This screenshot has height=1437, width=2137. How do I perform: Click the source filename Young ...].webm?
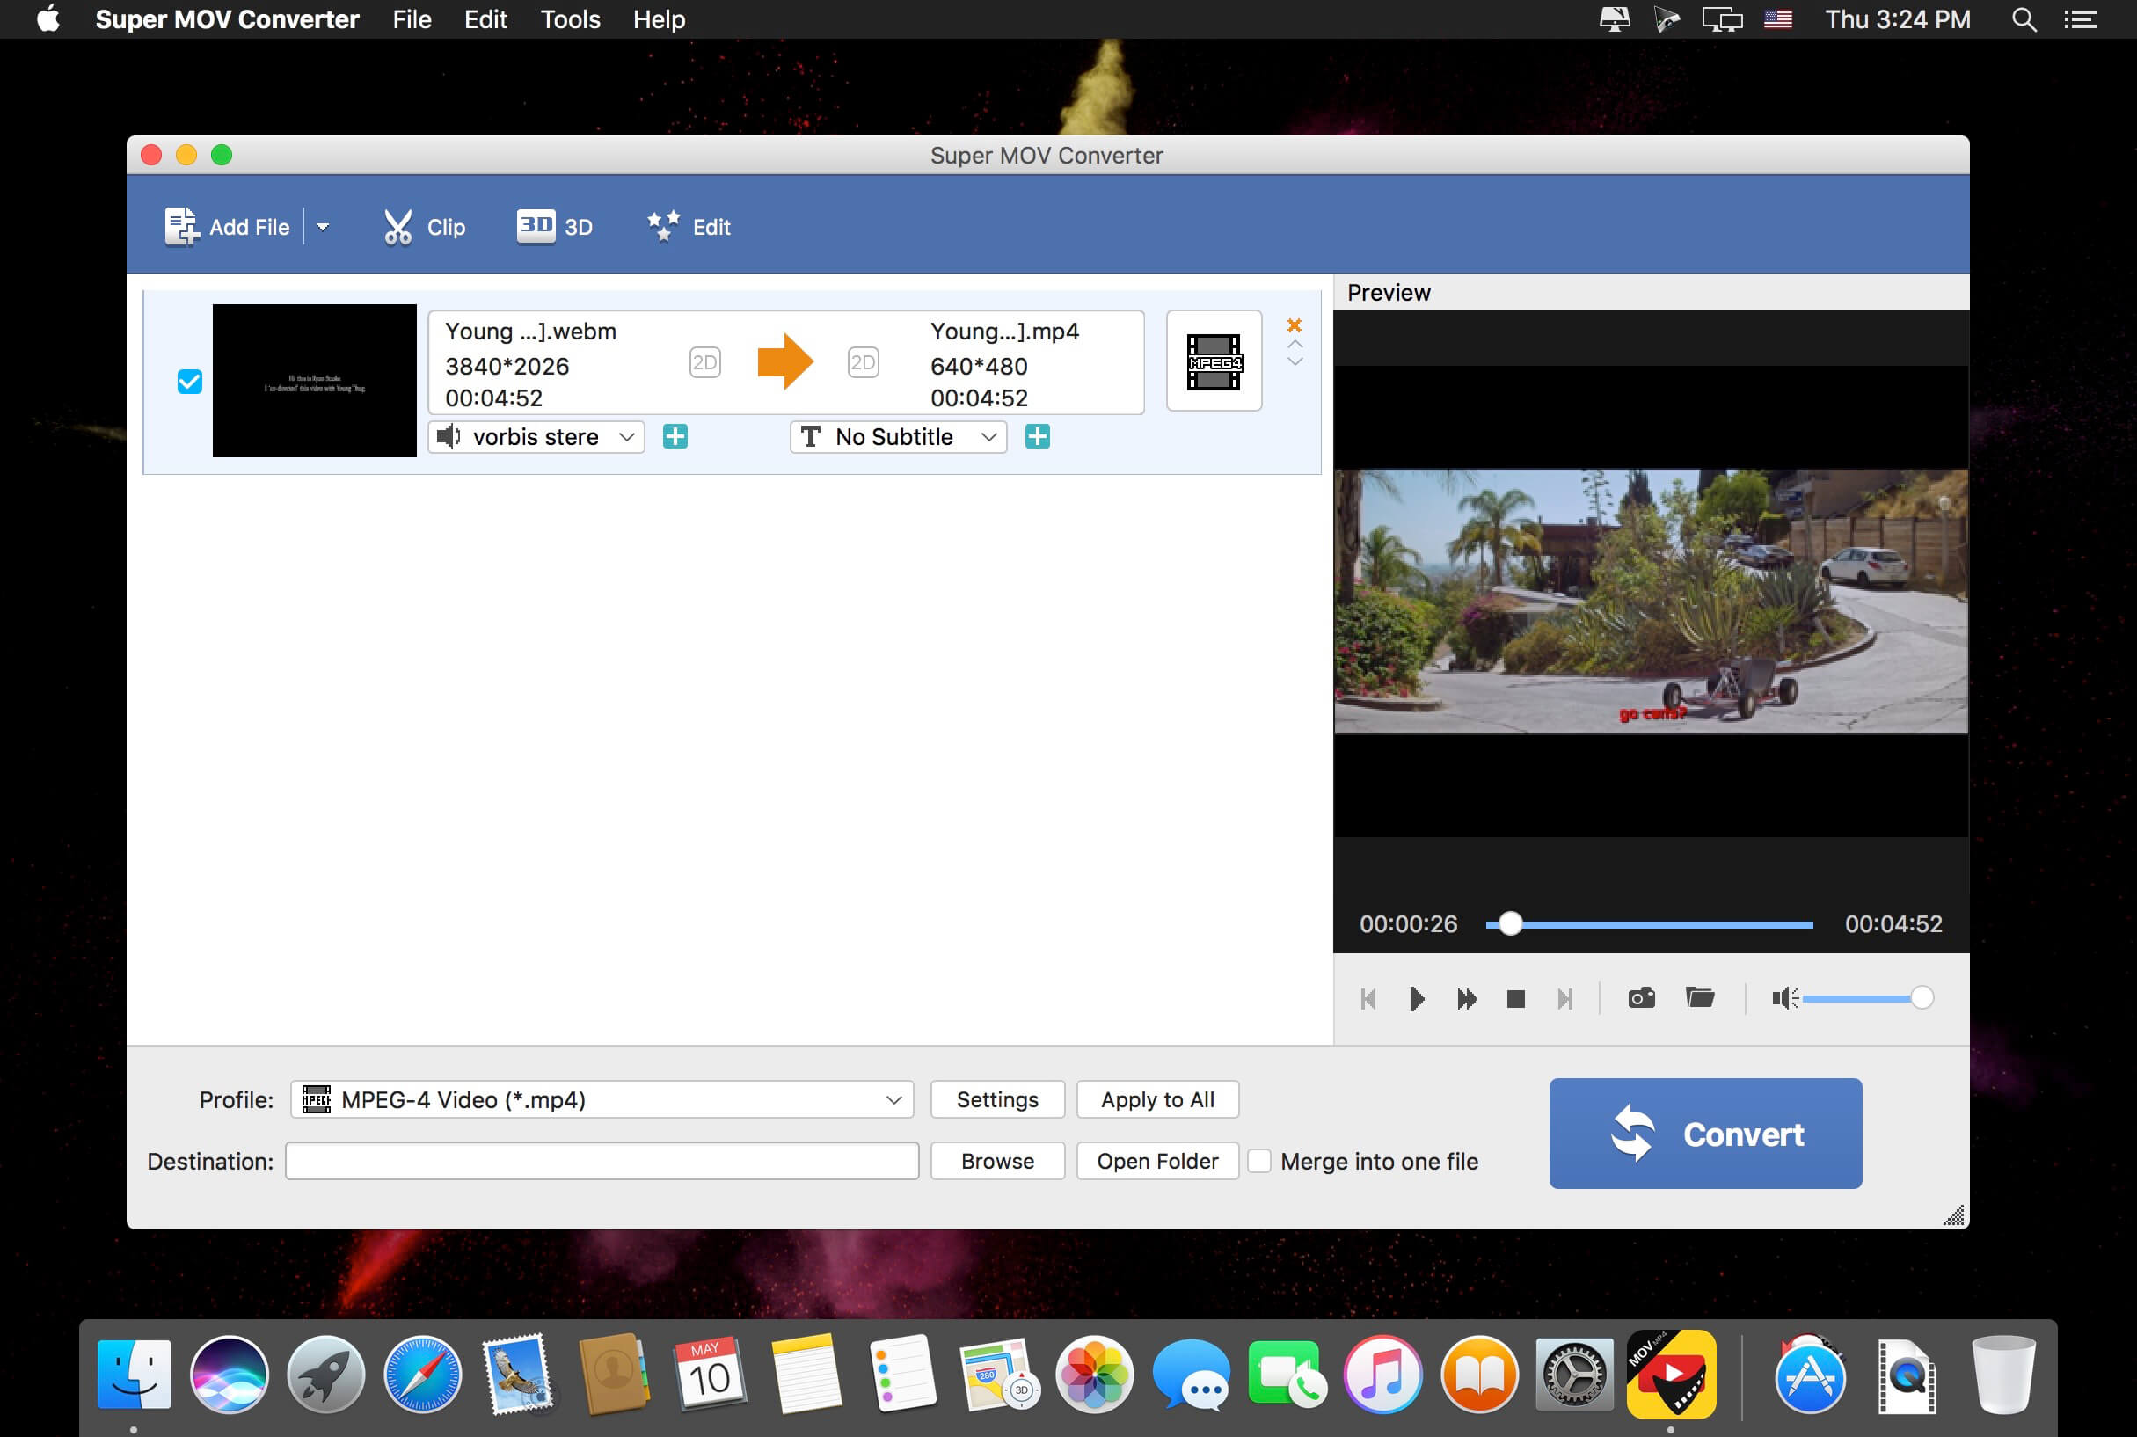[x=530, y=331]
